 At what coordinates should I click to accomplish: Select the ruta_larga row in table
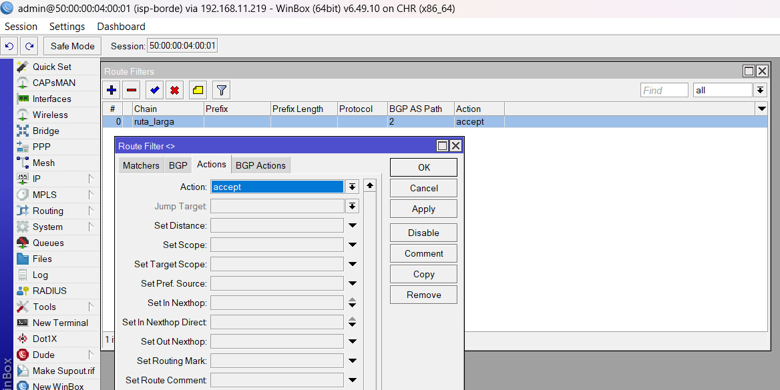pos(435,122)
